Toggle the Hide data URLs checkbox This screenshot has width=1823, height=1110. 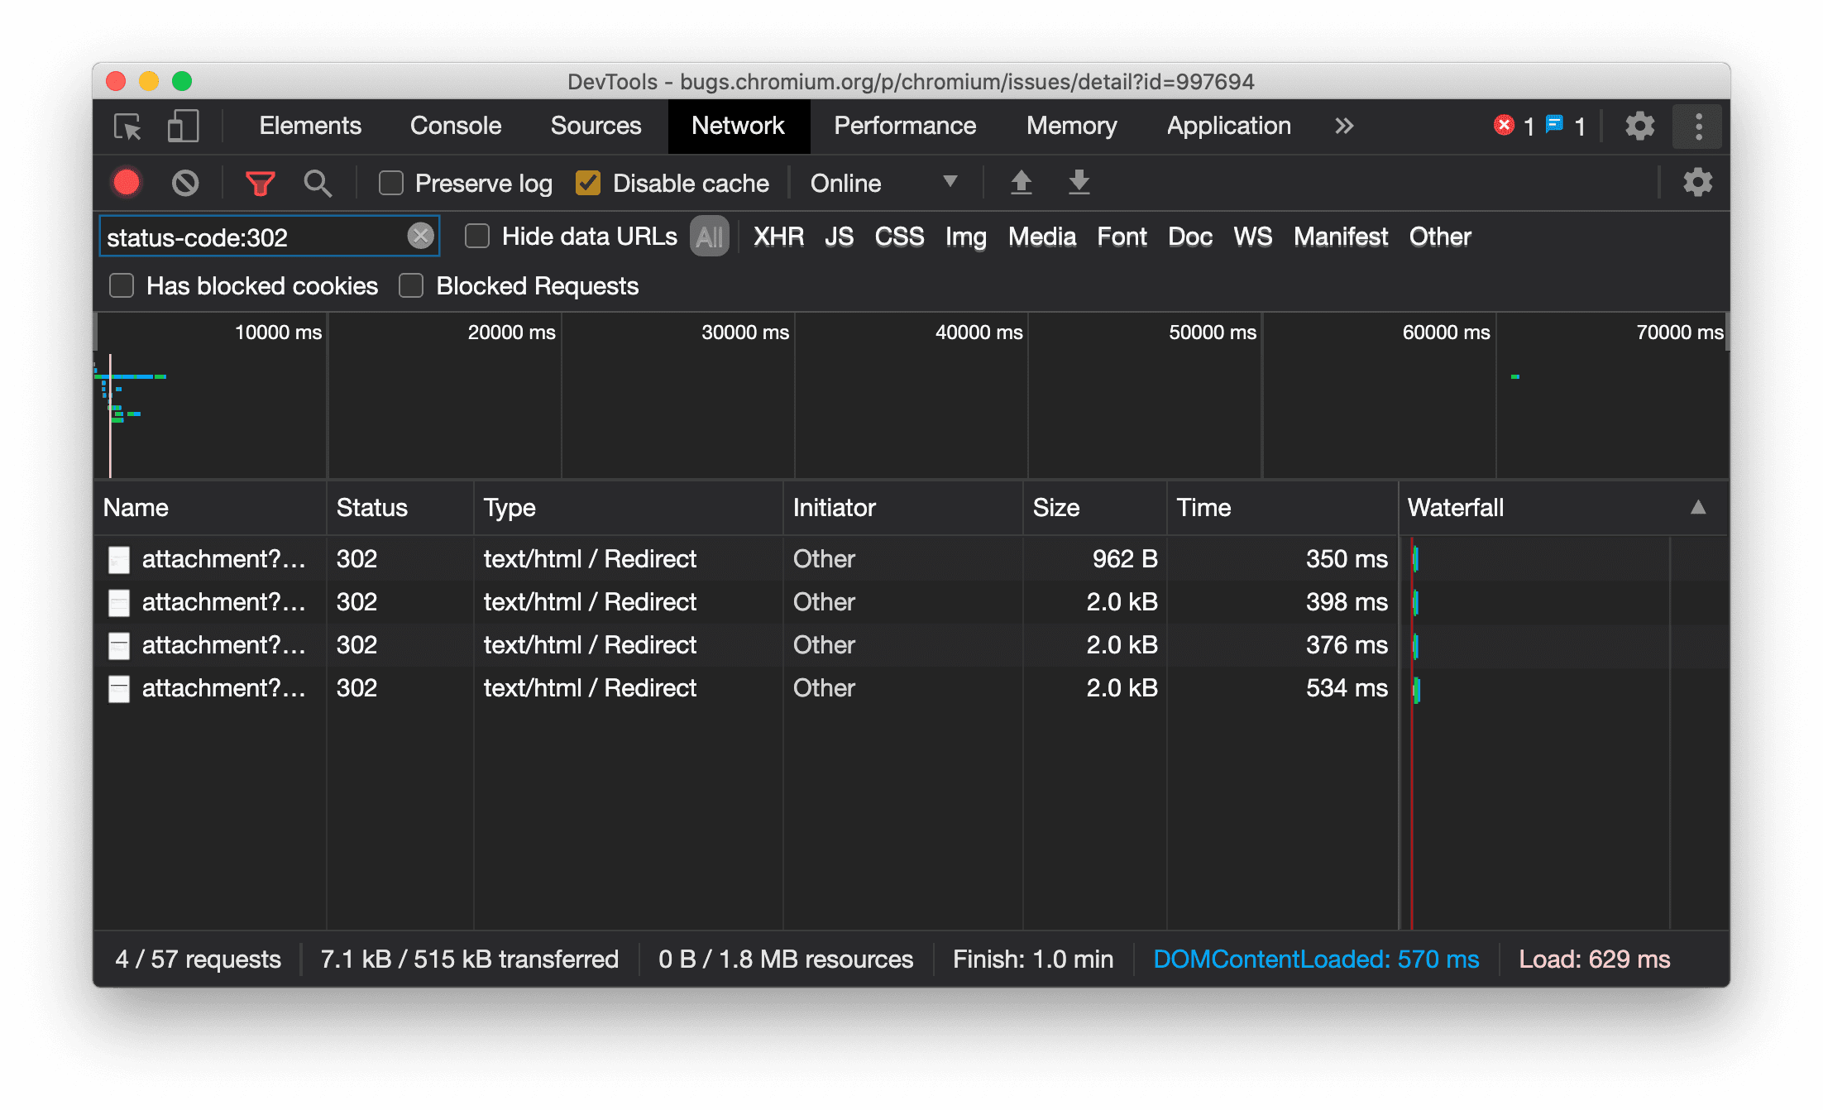(x=476, y=236)
